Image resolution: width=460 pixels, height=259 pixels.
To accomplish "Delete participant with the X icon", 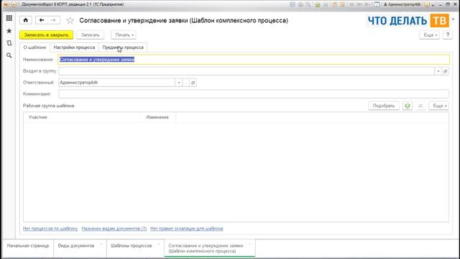I will [420, 106].
